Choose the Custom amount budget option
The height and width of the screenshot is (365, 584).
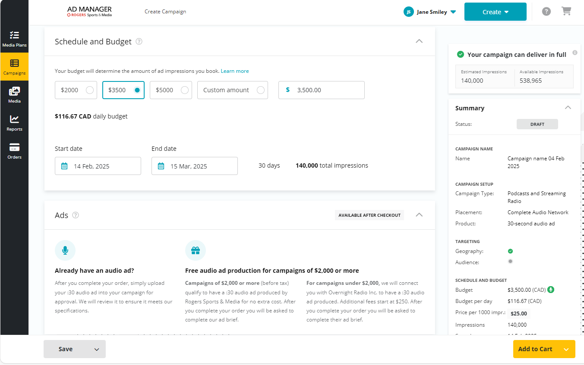click(260, 90)
